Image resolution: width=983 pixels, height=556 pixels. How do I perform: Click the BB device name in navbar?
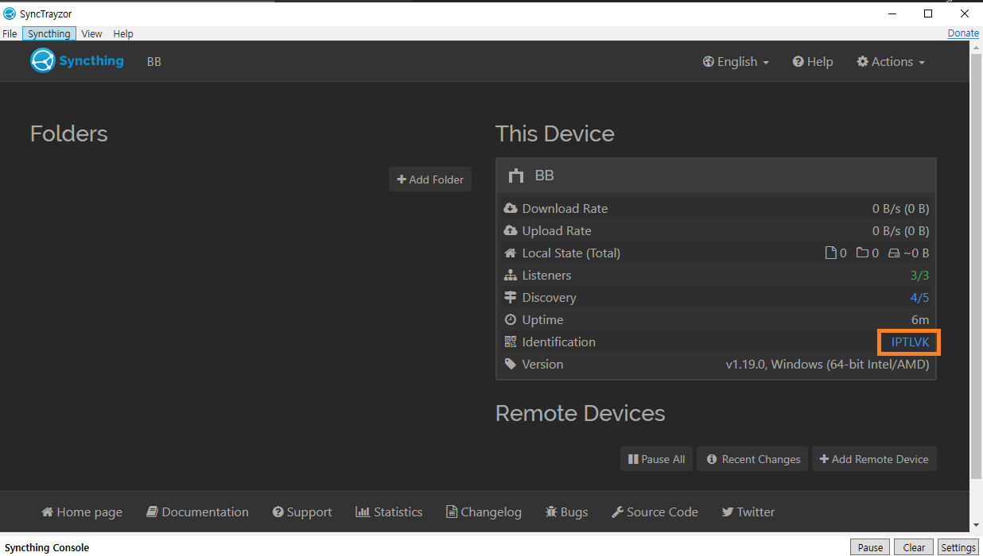[x=154, y=61]
